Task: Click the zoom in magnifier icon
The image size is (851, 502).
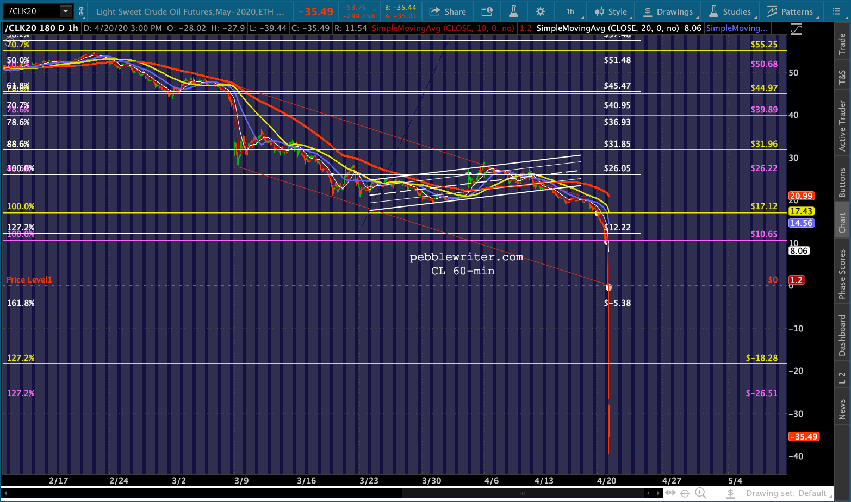Action: pos(700,493)
